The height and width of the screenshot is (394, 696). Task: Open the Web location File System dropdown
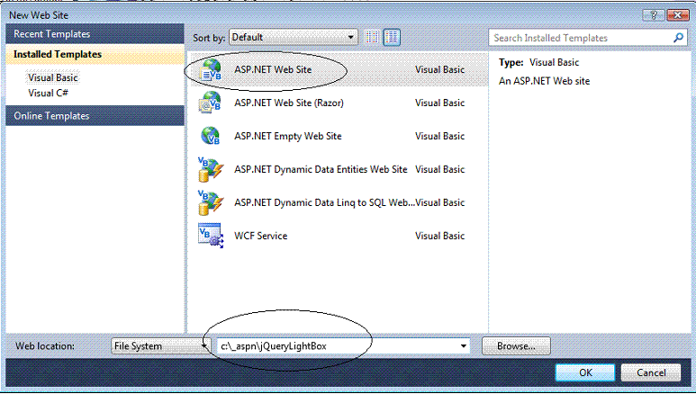click(x=160, y=346)
